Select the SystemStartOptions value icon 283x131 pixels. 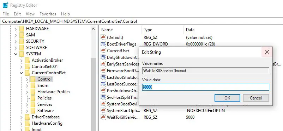[x=103, y=110]
